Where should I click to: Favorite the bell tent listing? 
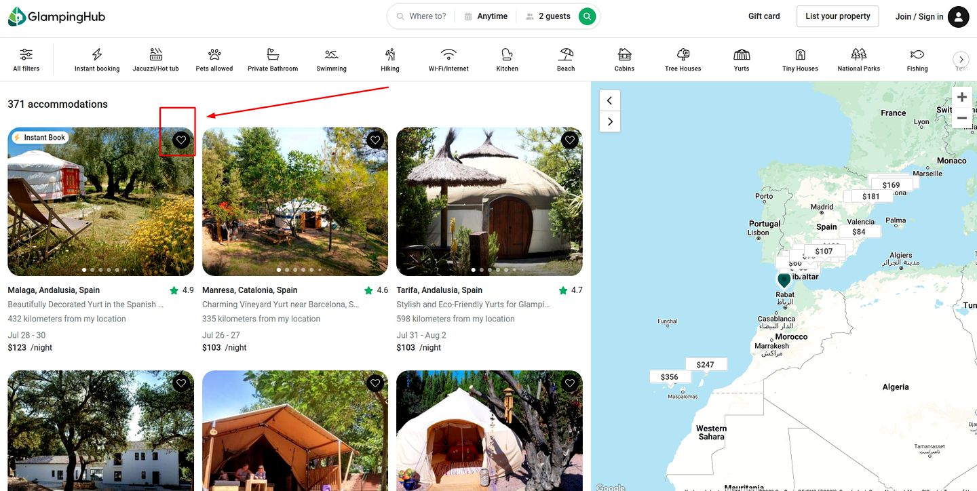570,383
